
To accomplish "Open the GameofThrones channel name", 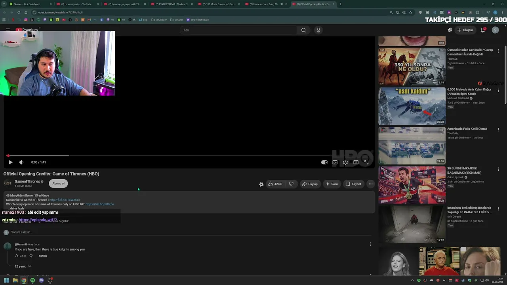I will point(27,181).
